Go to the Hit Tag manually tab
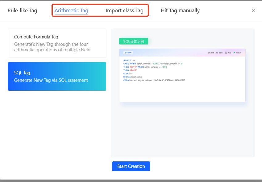The image size is (262, 182). pos(180,10)
